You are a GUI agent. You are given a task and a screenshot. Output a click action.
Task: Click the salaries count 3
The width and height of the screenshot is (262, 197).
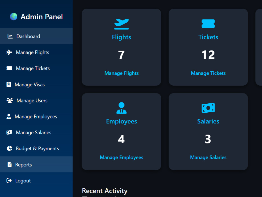pyautogui.click(x=208, y=139)
